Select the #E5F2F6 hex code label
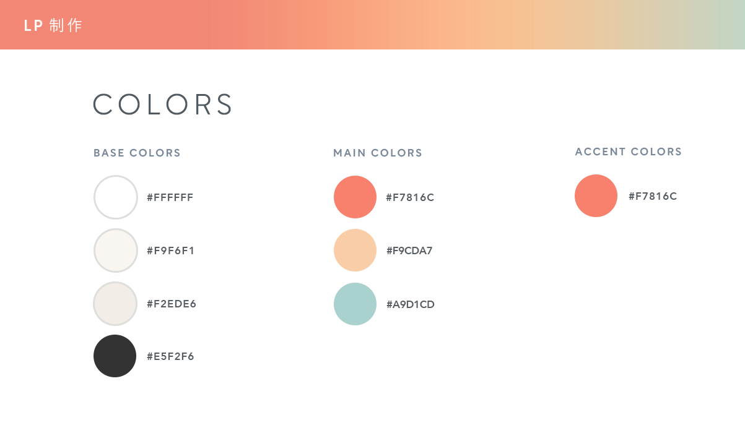745x441 pixels. [170, 357]
